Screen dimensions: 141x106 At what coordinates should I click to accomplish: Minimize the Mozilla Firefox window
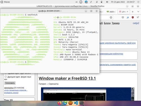point(127,6)
